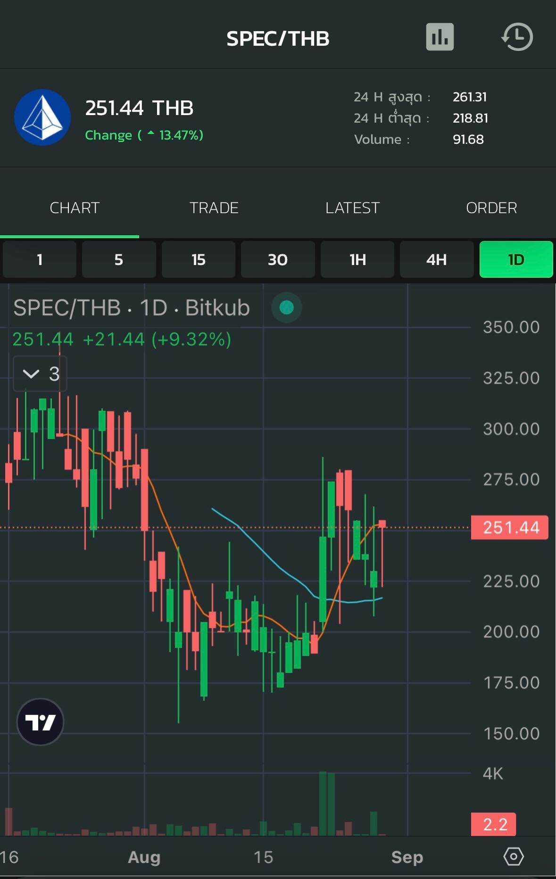Click the green market status dot
The height and width of the screenshot is (879, 556).
pyautogui.click(x=286, y=307)
